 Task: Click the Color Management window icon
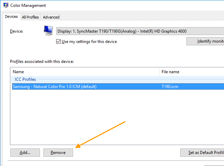6,5
